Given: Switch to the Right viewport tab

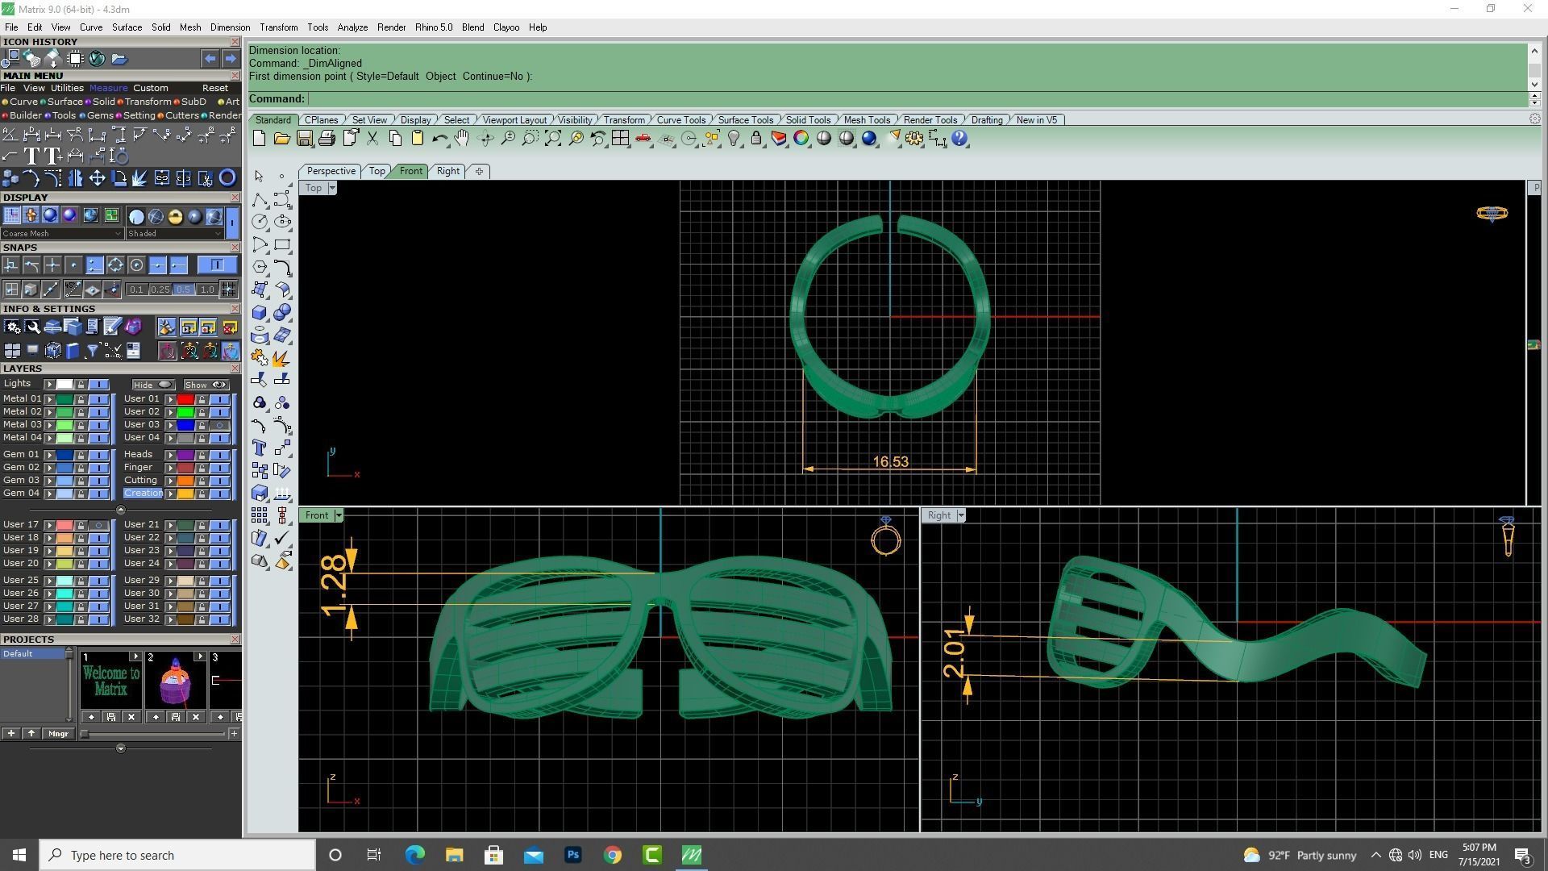Looking at the screenshot, I should [448, 171].
